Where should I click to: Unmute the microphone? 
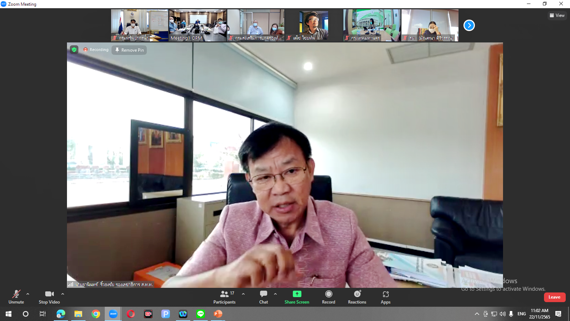coord(16,297)
